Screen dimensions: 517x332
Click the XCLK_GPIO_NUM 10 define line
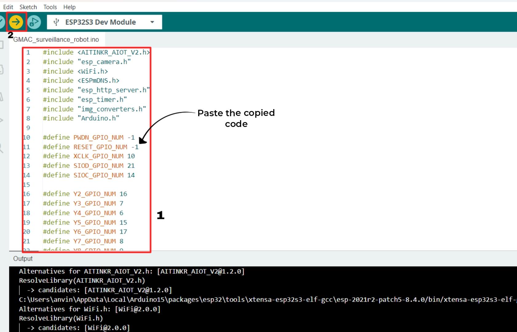89,156
